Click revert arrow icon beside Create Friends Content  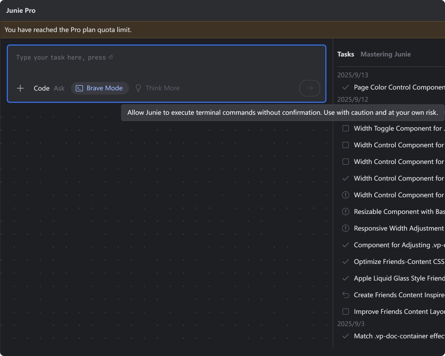coord(345,295)
